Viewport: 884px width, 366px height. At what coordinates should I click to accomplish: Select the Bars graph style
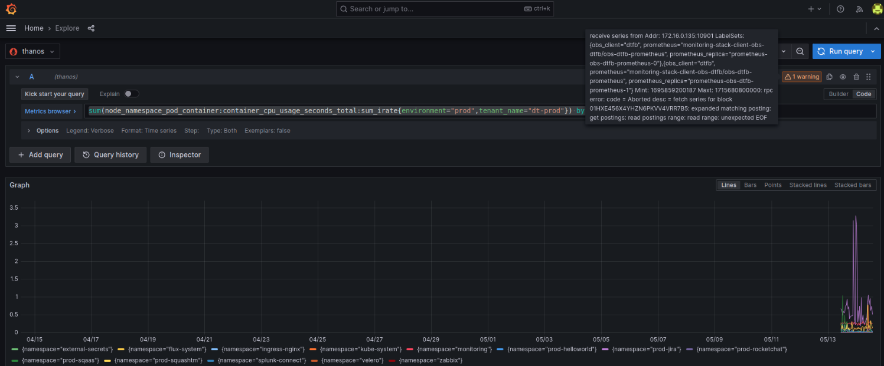[750, 185]
